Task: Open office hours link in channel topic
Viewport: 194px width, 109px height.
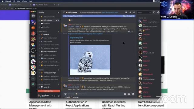Action: (x=110, y=12)
